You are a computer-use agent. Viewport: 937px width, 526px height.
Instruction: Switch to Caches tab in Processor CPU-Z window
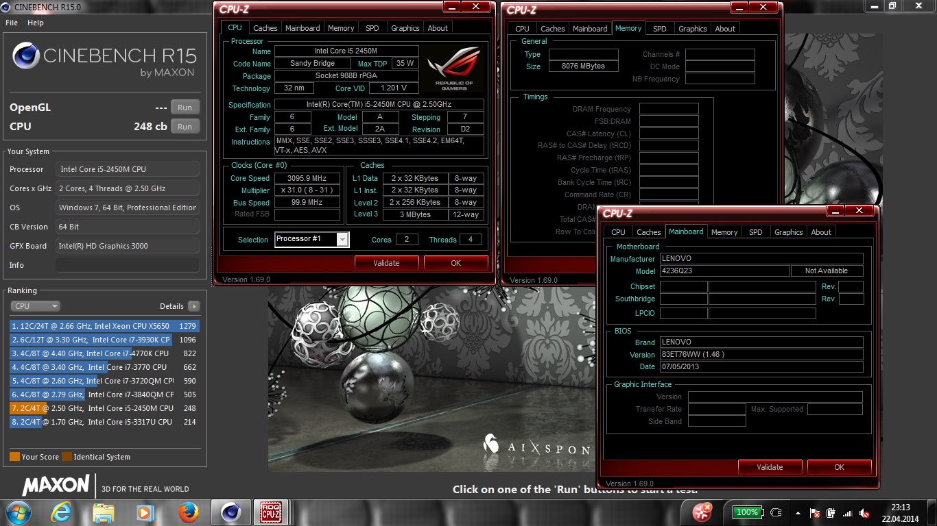click(265, 28)
